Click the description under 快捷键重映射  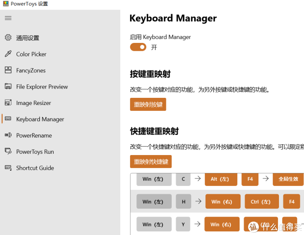coord(217,147)
